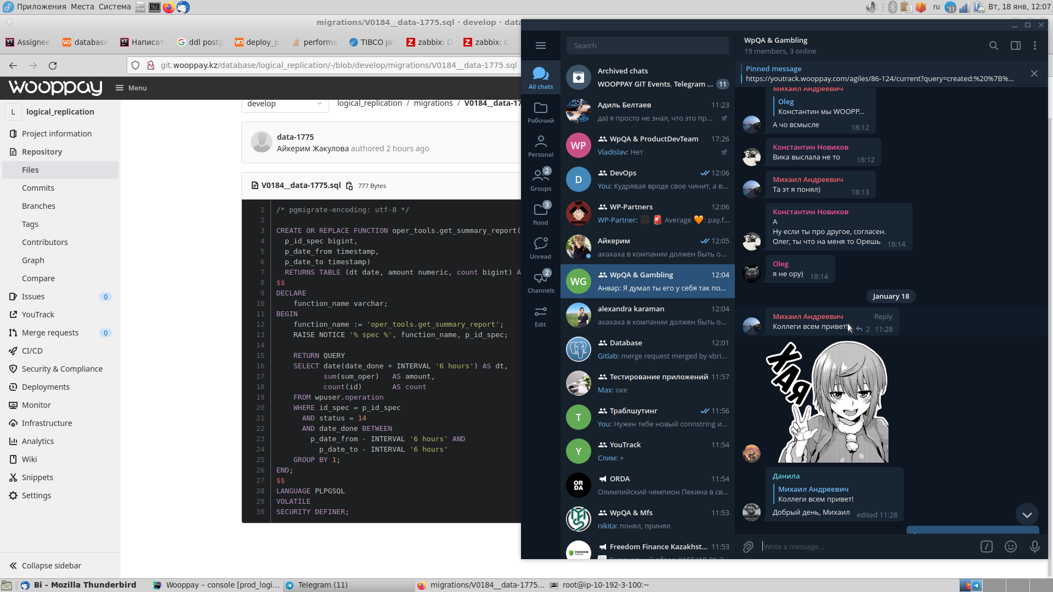Image resolution: width=1053 pixels, height=592 pixels.
Task: Open the ХАЯ anime sticker
Action: pos(828,401)
